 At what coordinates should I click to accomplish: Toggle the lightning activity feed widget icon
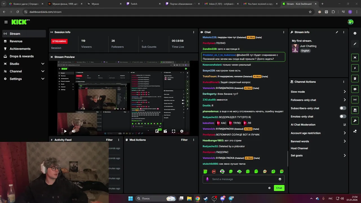pos(355,68)
